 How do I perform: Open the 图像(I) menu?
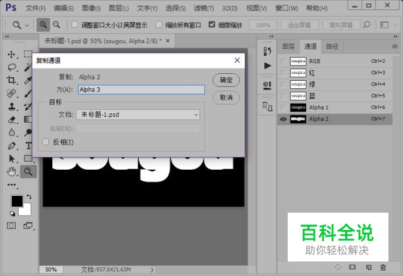pos(91,8)
